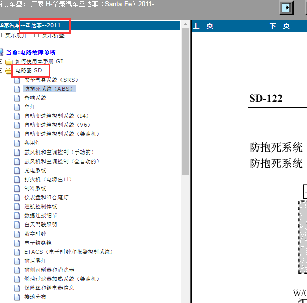
Task: Open 鼓风机和空调控制（全自动的） entry
Action: click(x=62, y=161)
